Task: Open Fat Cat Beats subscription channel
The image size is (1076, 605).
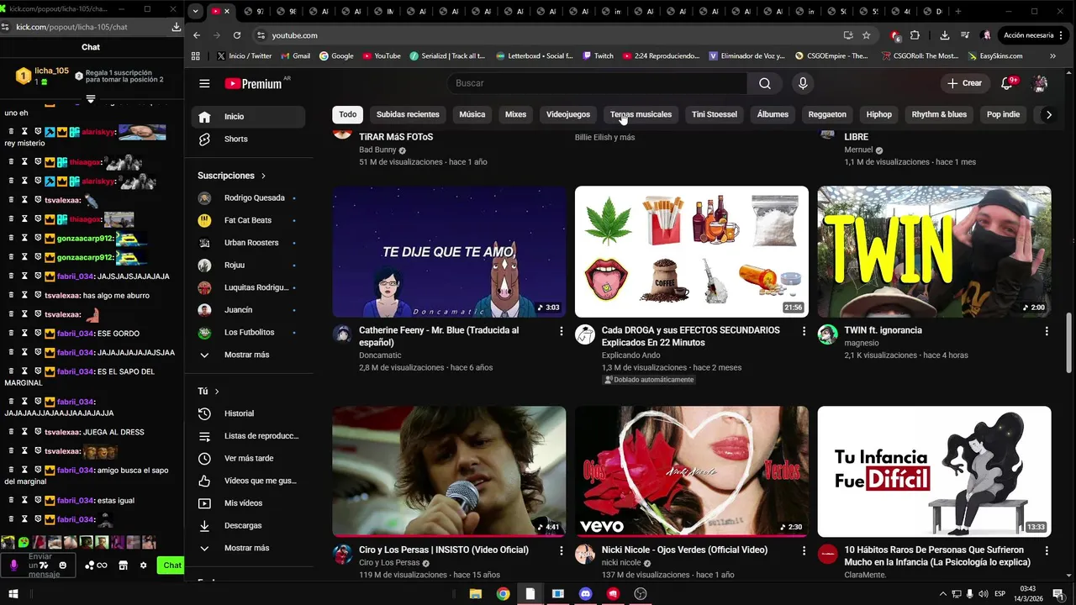Action: 249,220
